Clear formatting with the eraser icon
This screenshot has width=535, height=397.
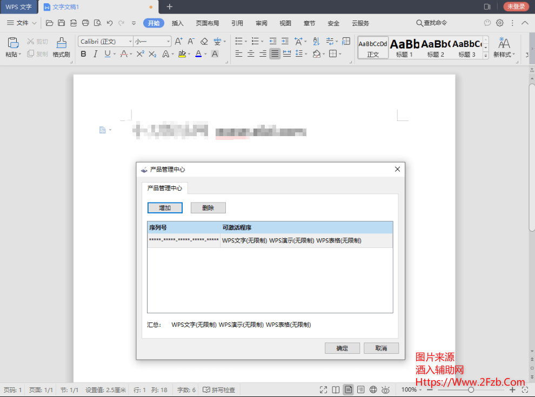coord(204,41)
